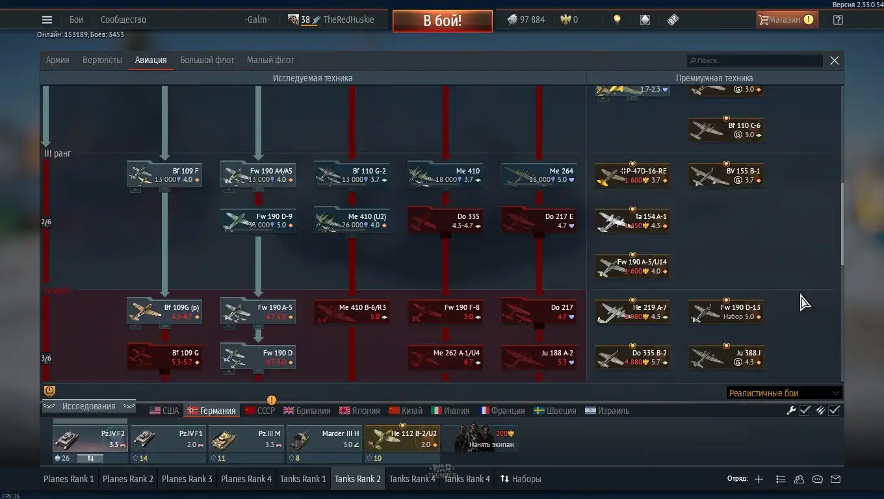The image size is (884, 499).
Task: Switch to the Вертолёты tab
Action: 102,60
